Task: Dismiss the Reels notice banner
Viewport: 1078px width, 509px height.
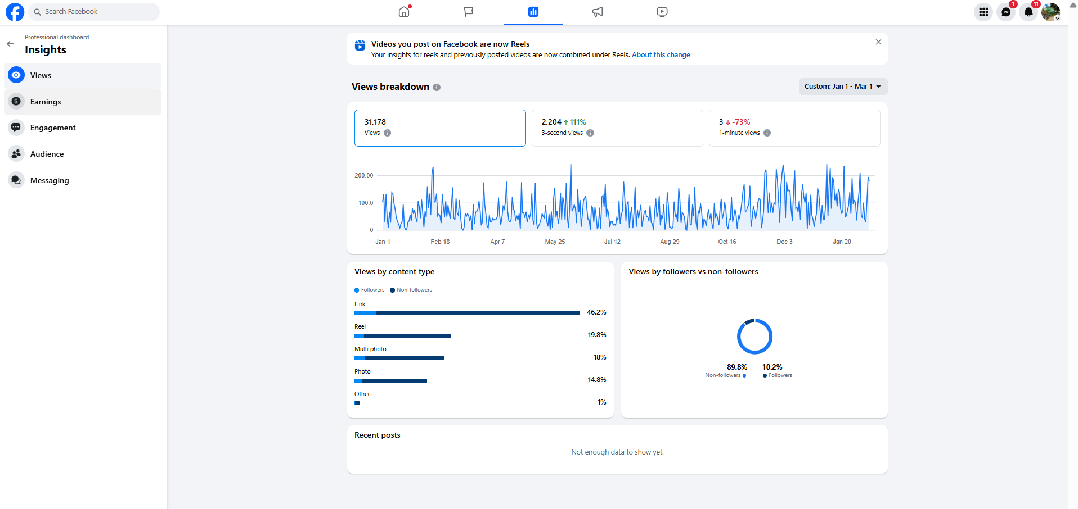Action: [878, 42]
